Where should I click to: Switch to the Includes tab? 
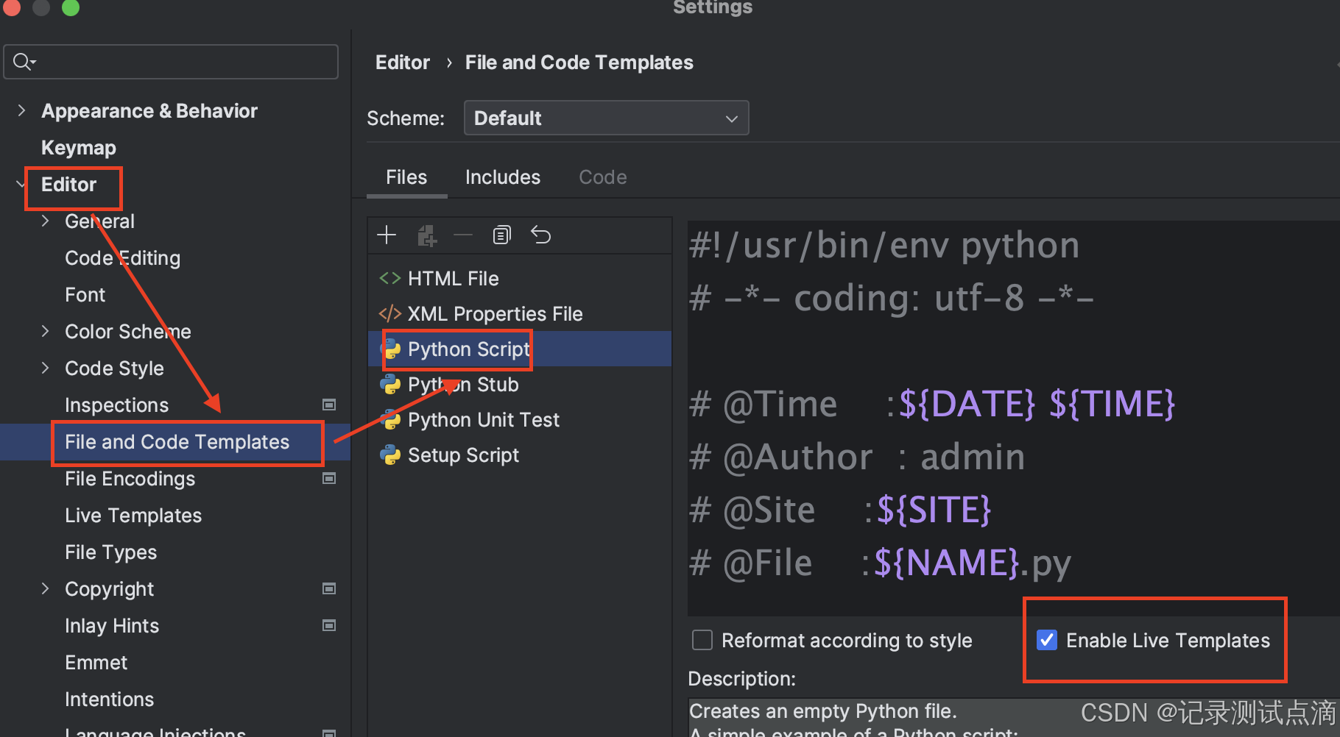[503, 177]
